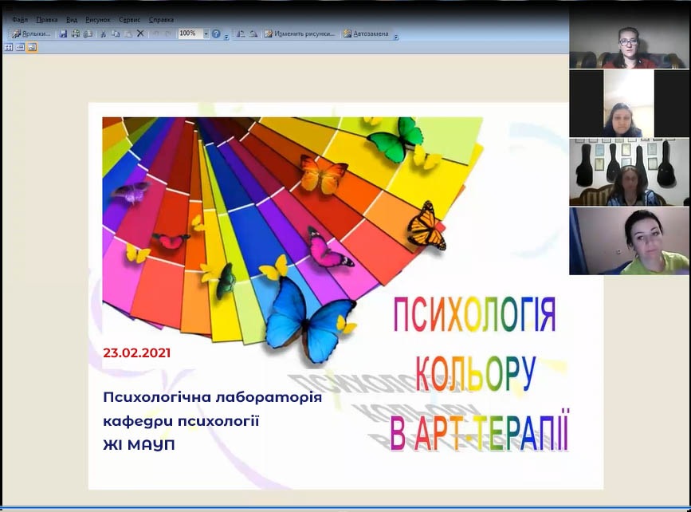This screenshot has height=512, width=691.
Task: Click the Изменить рисунки... button
Action: 300,33
